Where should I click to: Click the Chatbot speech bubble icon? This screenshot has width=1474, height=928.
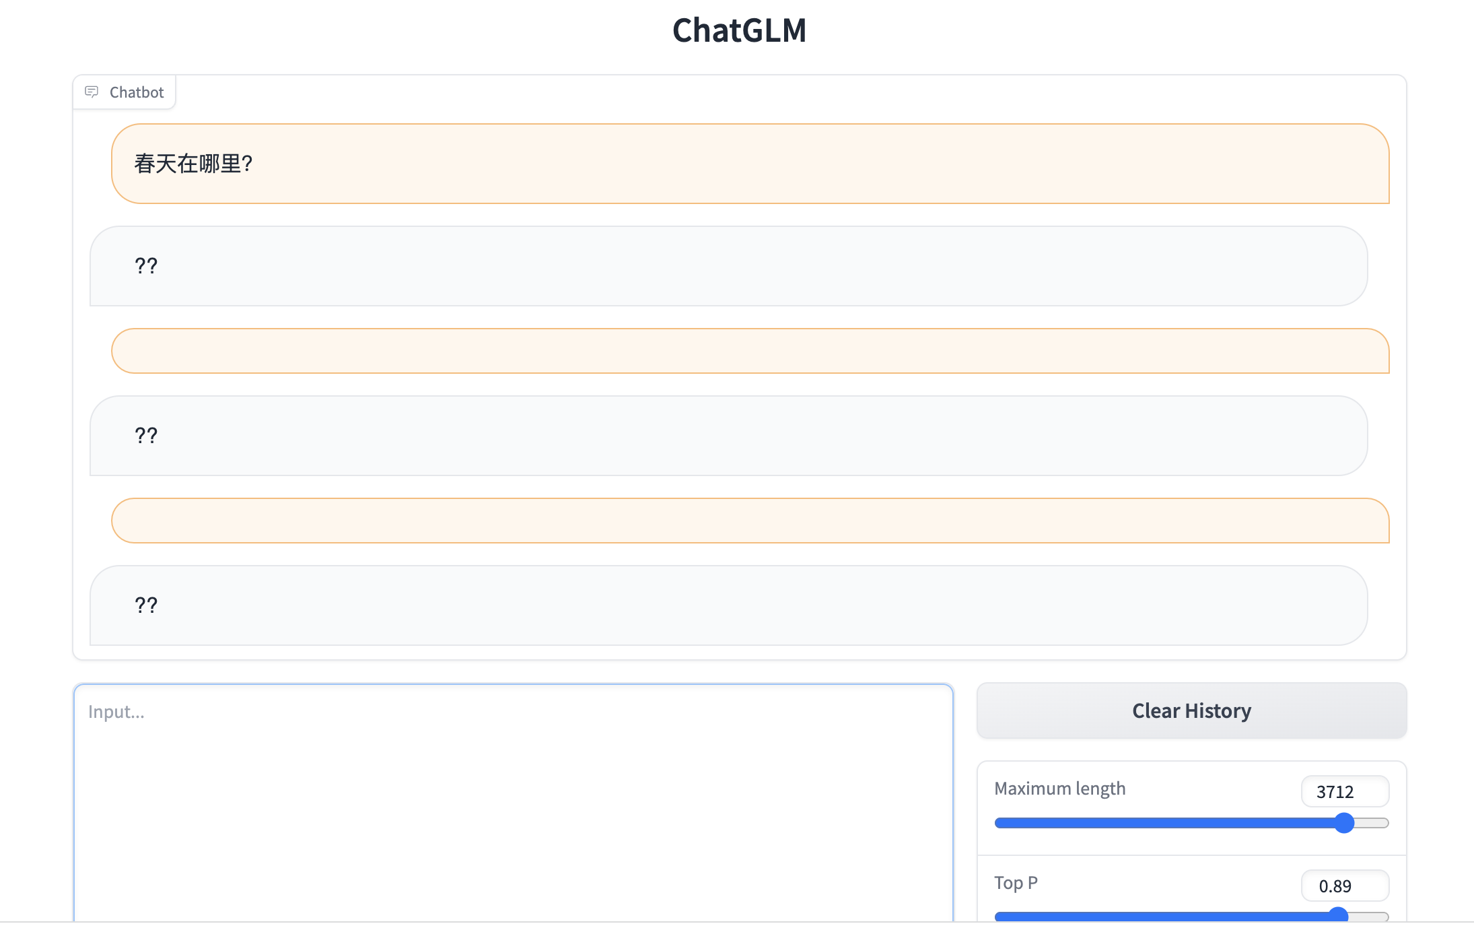pyautogui.click(x=92, y=92)
